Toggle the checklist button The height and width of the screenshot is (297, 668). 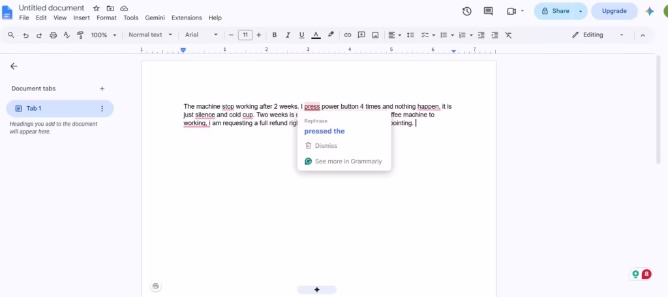425,35
